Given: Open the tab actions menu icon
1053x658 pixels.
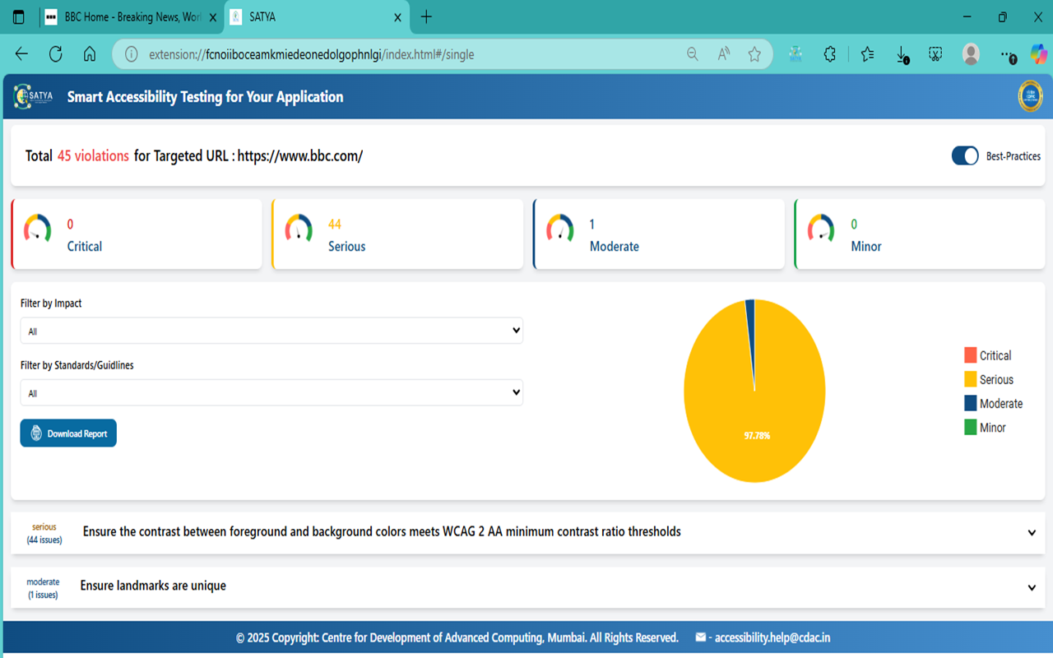Looking at the screenshot, I should click(19, 17).
